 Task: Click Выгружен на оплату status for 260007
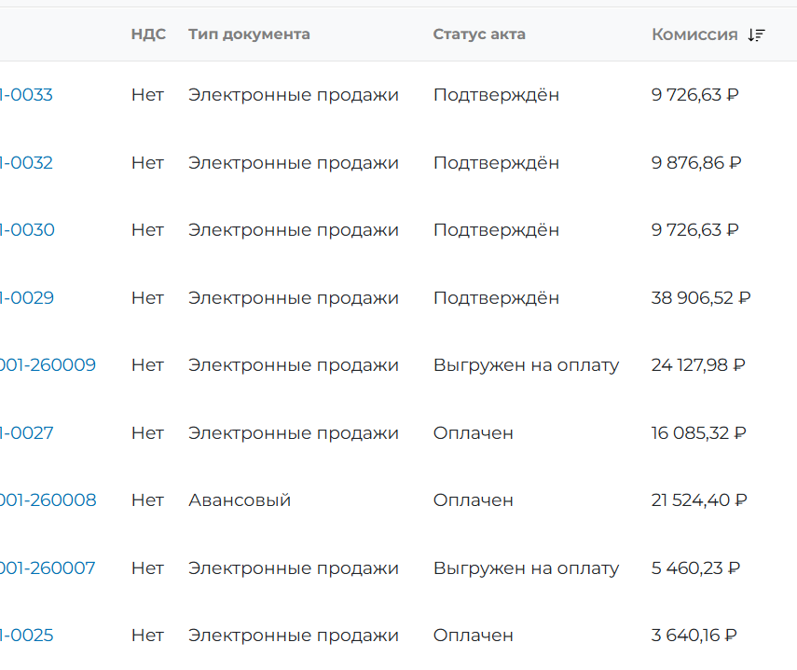[x=526, y=569]
